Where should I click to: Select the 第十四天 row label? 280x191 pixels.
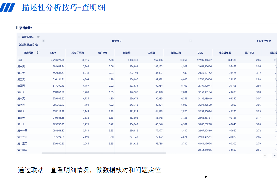22,150
